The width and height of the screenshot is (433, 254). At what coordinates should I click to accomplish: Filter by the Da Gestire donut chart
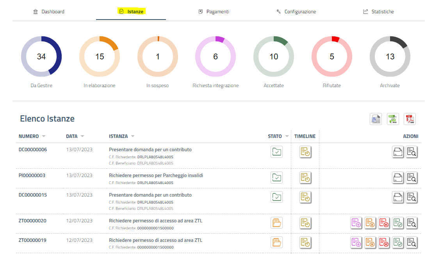coord(41,57)
